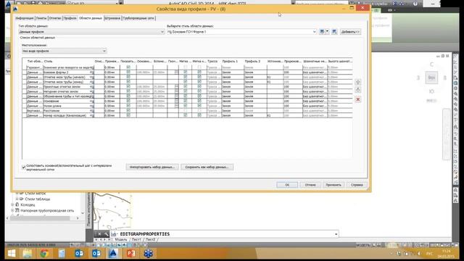The width and height of the screenshot is (464, 261).
Task: Move selected data band down with arrow icon
Action: 357,90
